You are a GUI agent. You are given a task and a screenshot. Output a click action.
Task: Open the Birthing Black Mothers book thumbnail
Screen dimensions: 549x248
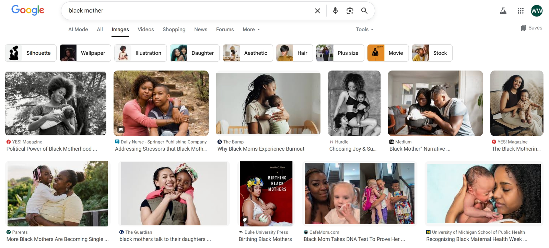266,194
